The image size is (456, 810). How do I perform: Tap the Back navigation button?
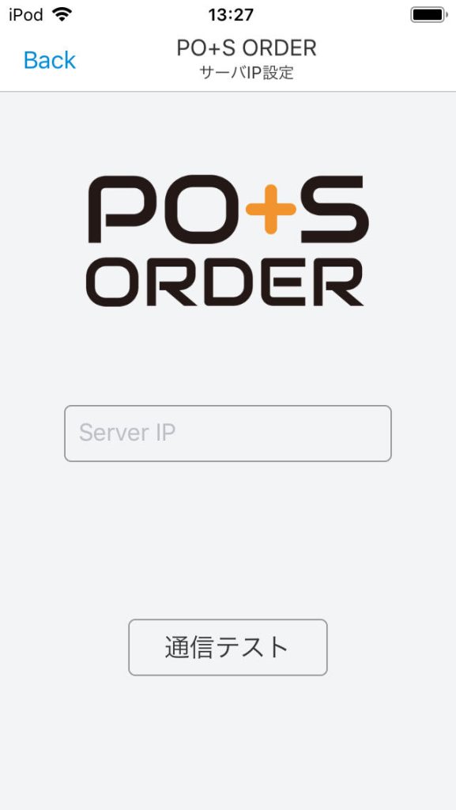[x=50, y=60]
